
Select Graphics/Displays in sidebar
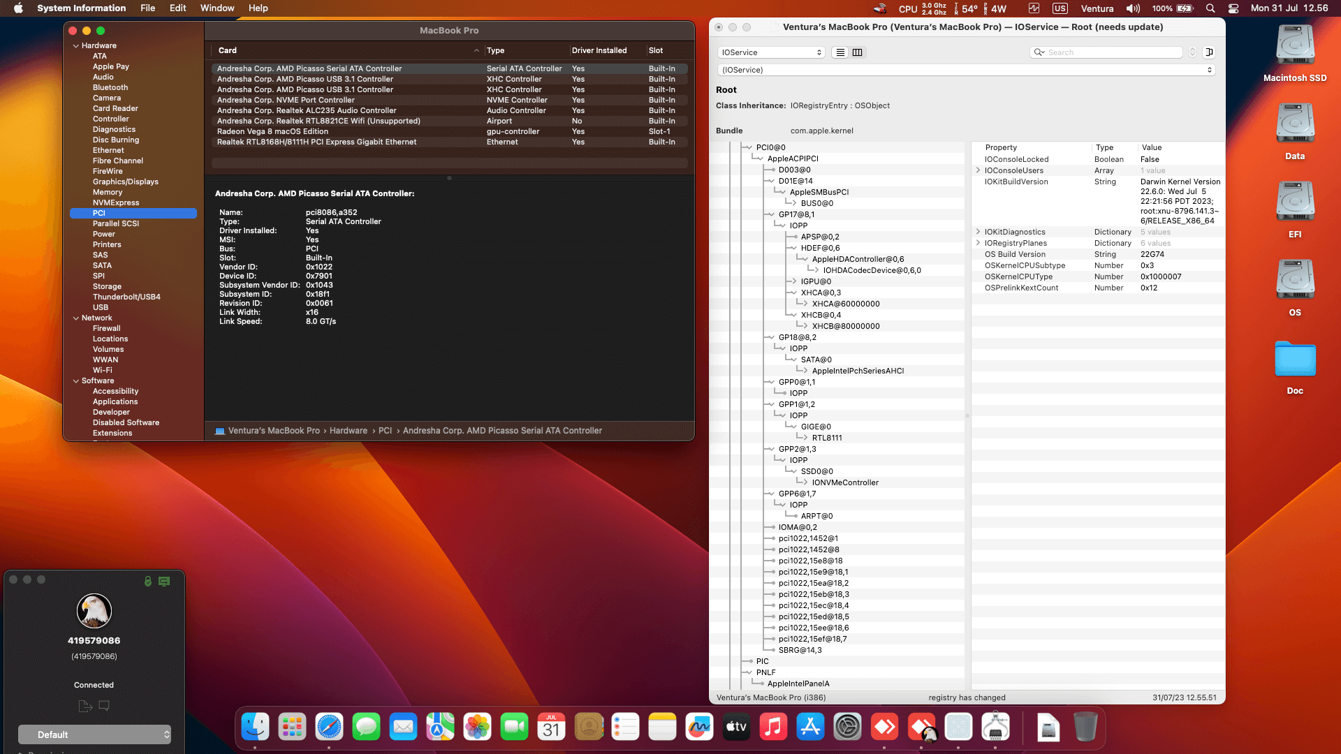(126, 182)
